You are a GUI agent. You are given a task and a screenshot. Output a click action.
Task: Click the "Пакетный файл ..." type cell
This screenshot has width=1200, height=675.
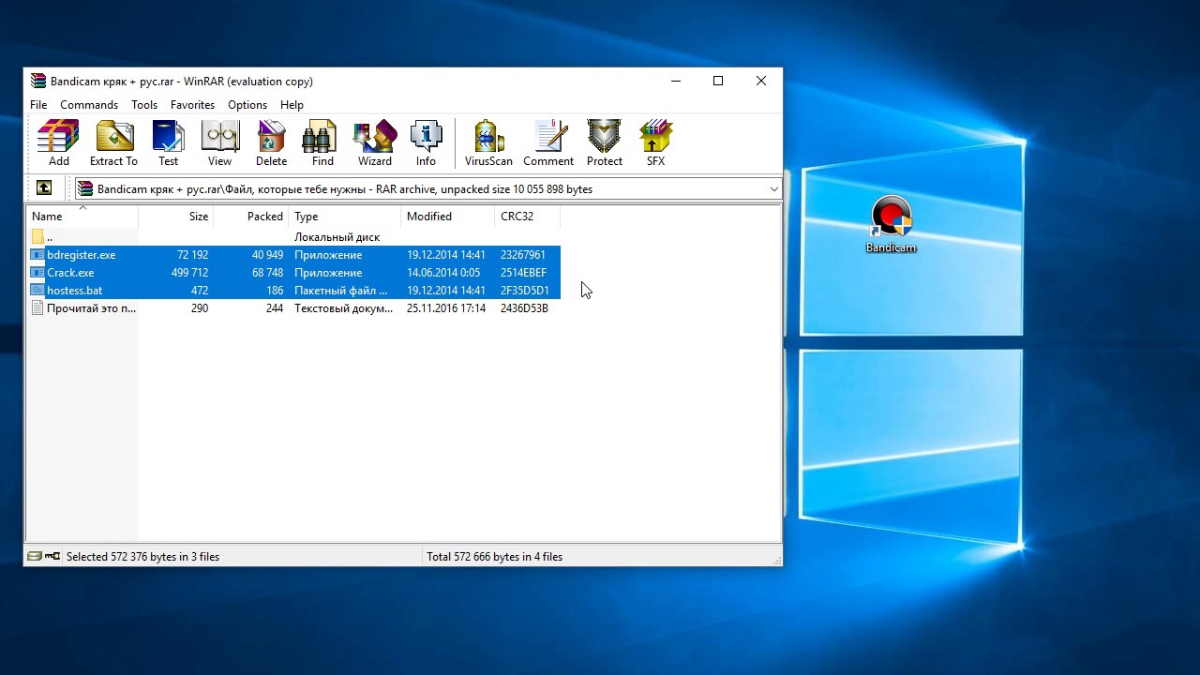click(x=340, y=291)
